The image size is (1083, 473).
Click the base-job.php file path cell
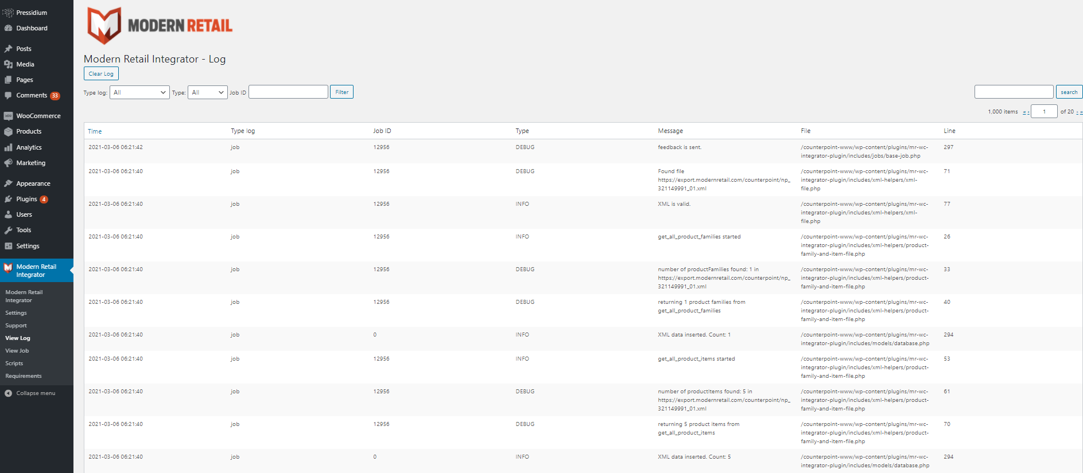pos(864,152)
